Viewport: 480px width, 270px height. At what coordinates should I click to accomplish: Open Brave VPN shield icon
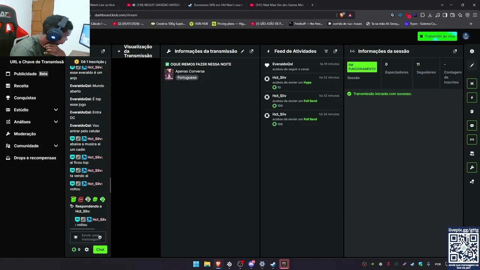click(x=467, y=15)
